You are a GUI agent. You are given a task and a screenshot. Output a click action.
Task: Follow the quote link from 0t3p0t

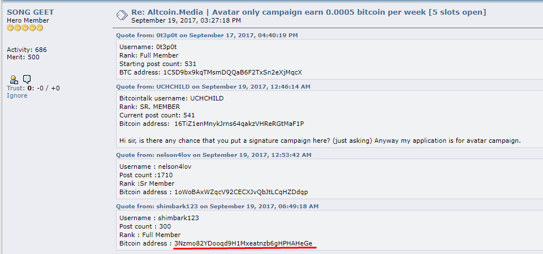pos(207,35)
